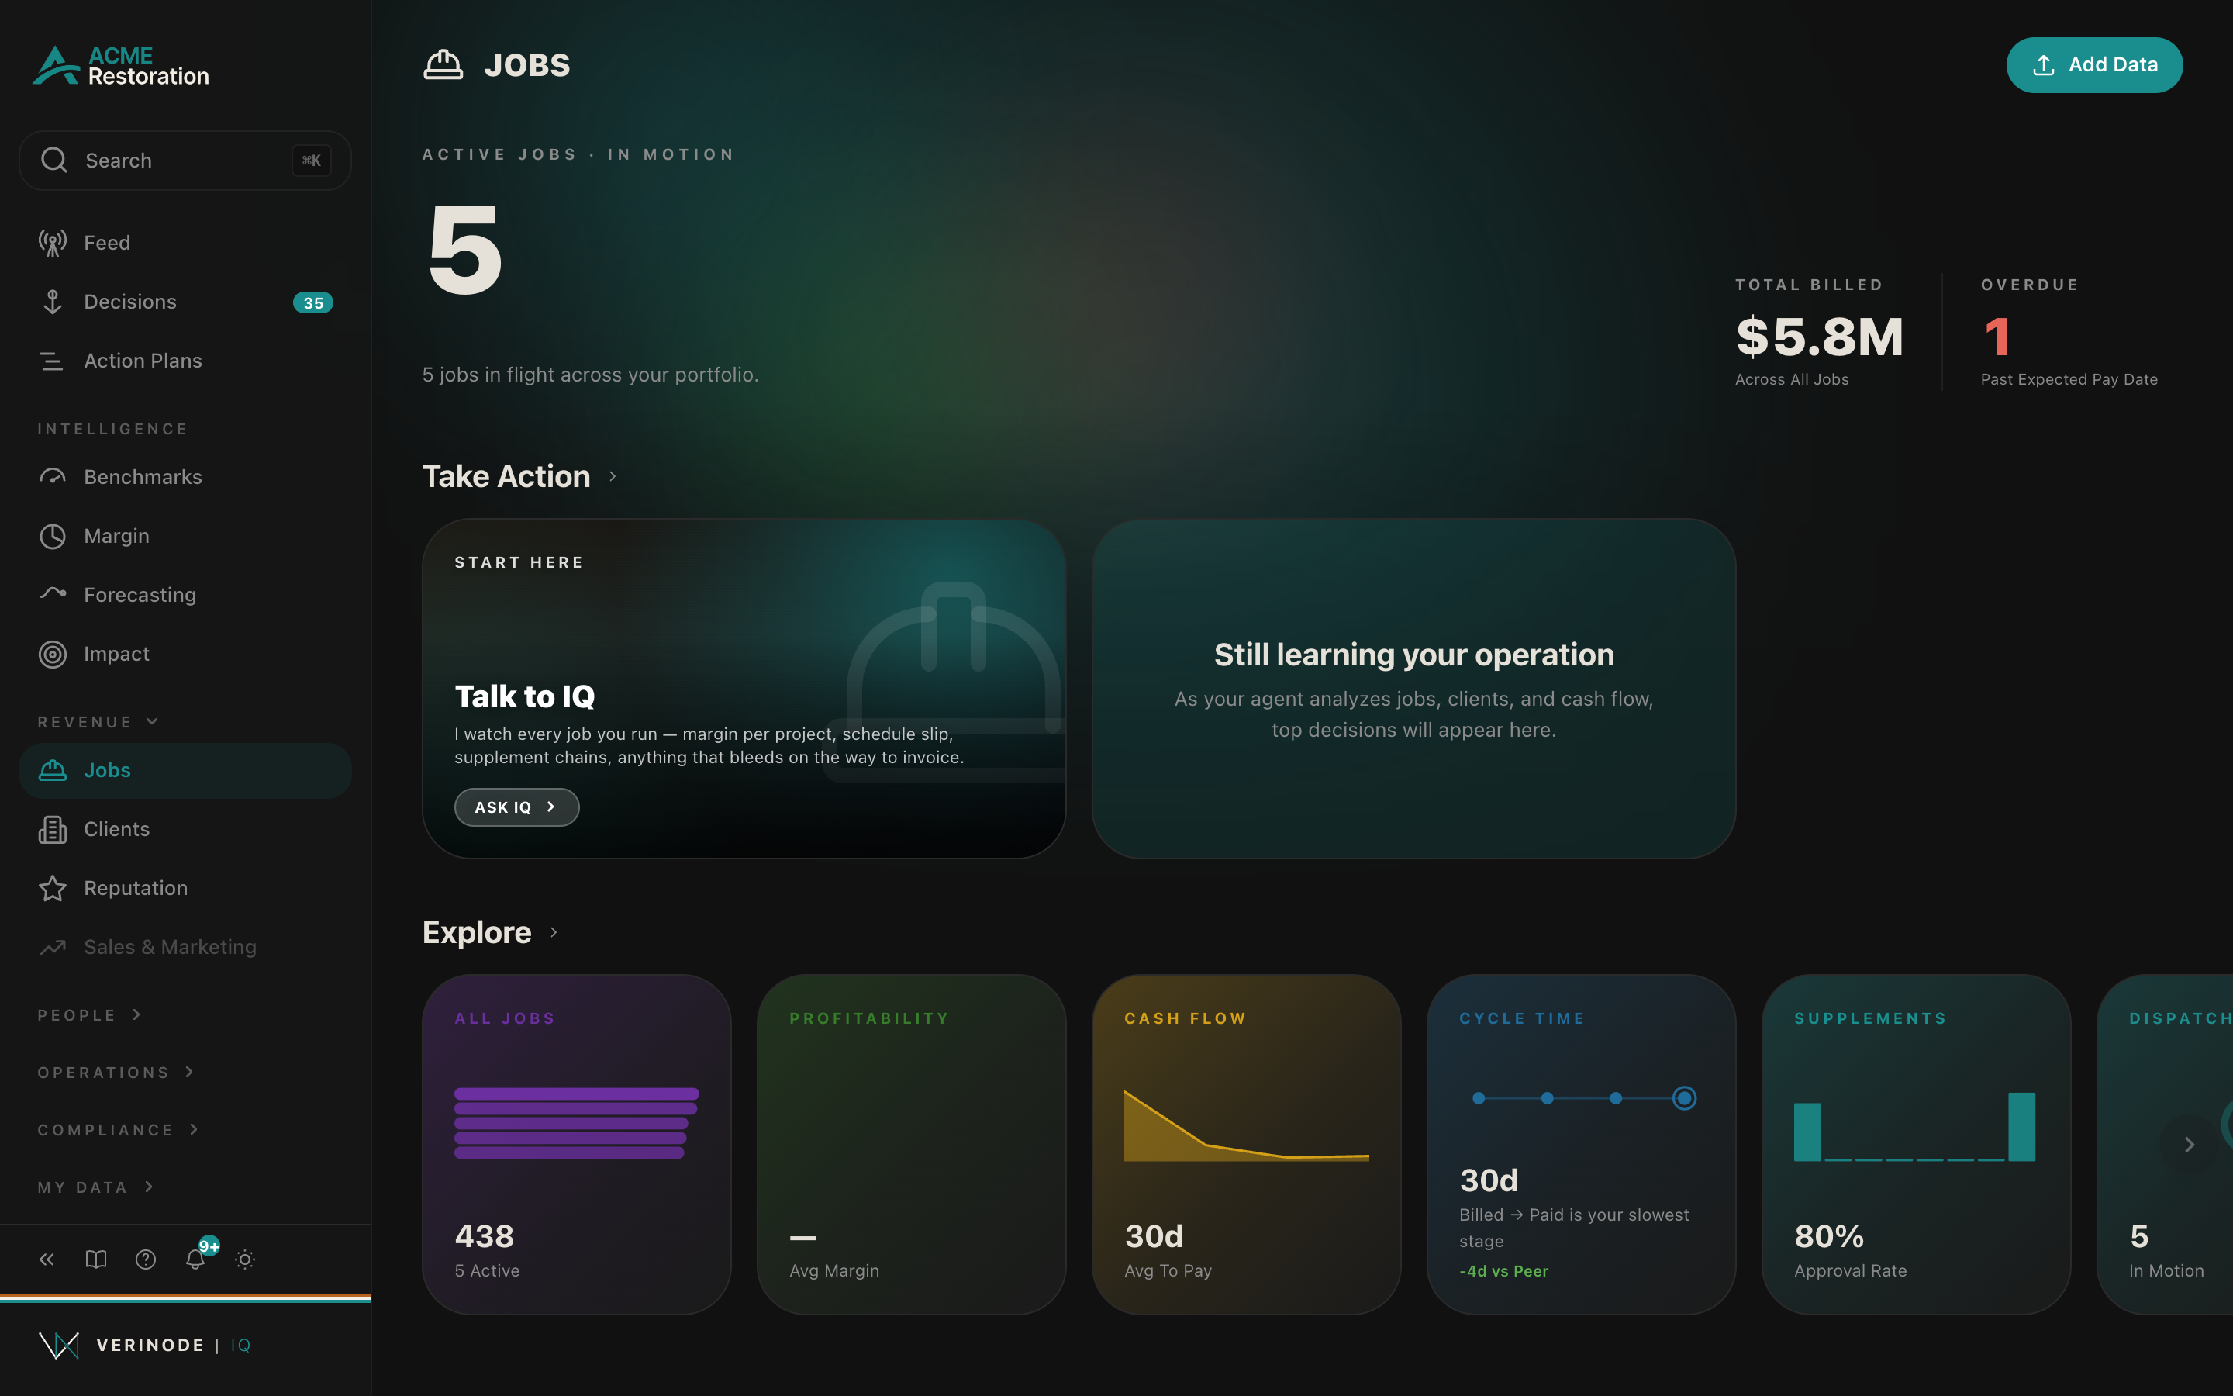Click the ACME Restoration logo
The image size is (2233, 1396).
(x=121, y=66)
